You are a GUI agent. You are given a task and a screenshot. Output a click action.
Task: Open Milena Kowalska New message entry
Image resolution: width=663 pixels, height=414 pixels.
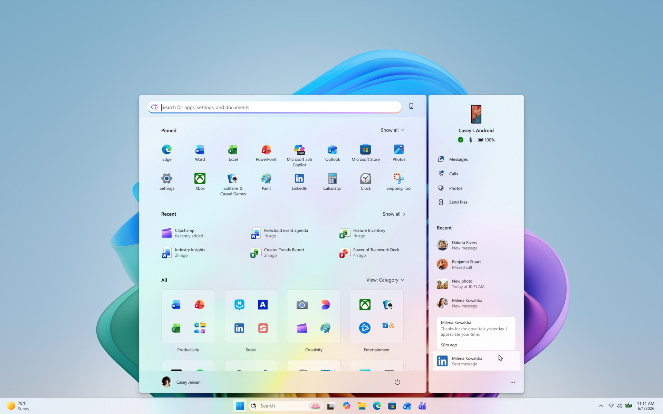(x=476, y=303)
